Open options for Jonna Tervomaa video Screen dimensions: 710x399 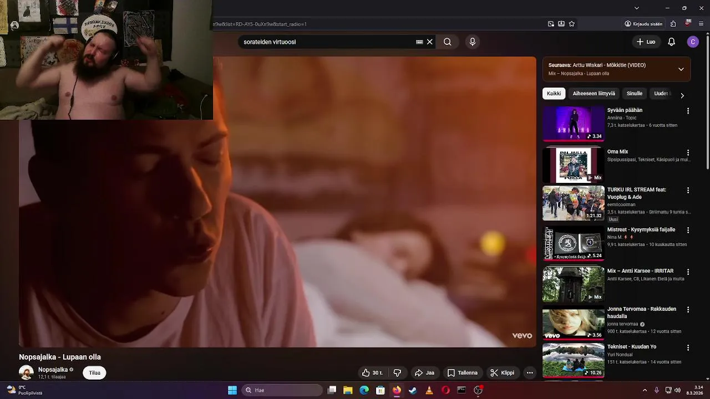click(x=688, y=310)
